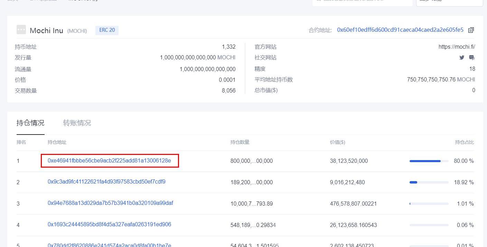Open the Discord chat social icon

pyautogui.click(x=471, y=58)
